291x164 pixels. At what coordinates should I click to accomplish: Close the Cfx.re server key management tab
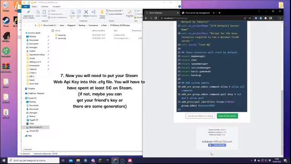point(214,13)
